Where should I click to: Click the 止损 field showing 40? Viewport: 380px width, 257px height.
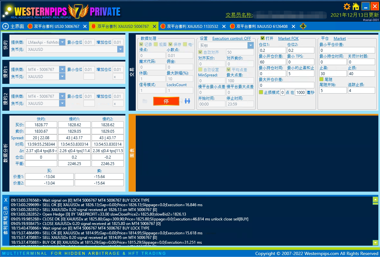coord(361,73)
